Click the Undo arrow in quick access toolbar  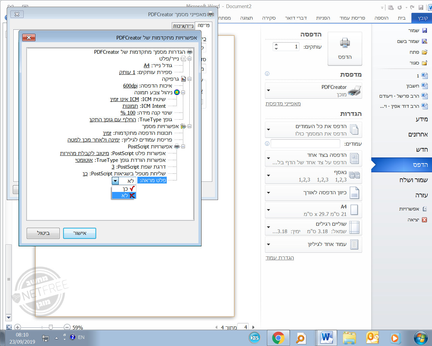coord(412,7)
